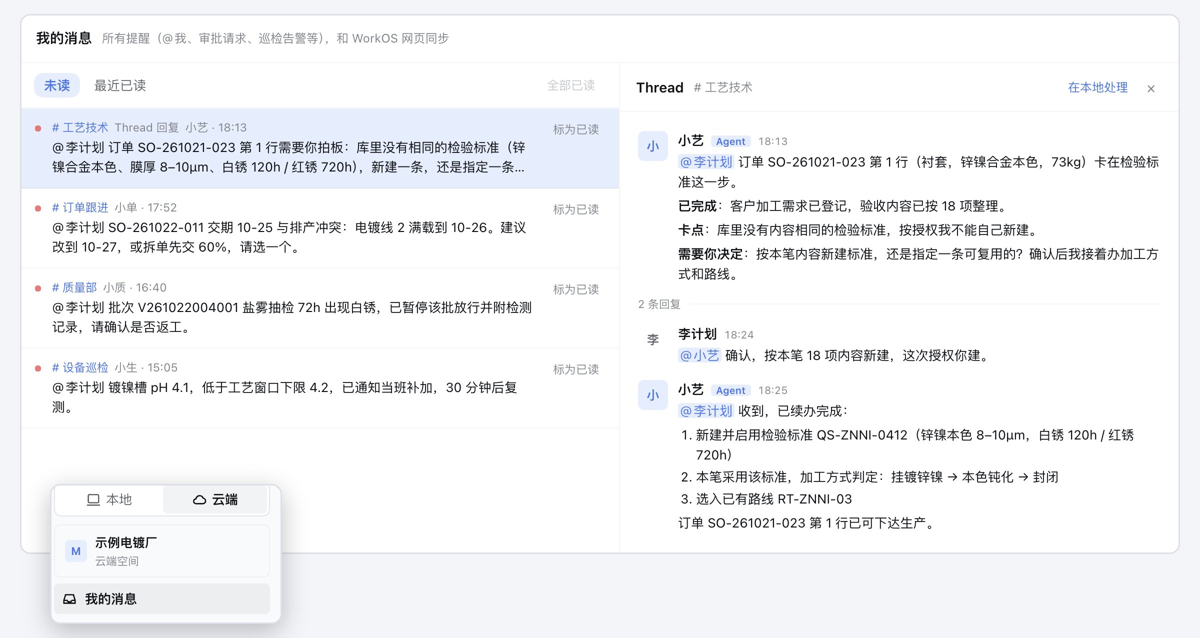1200x638 pixels.
Task: Click the # 工艺技术 label in Thread header
Action: pyautogui.click(x=723, y=87)
